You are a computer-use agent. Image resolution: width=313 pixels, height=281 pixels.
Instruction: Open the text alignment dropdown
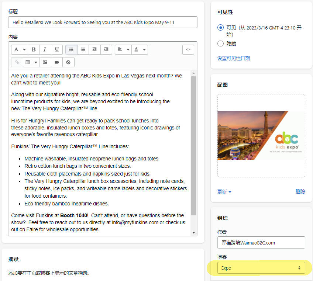click(x=123, y=49)
